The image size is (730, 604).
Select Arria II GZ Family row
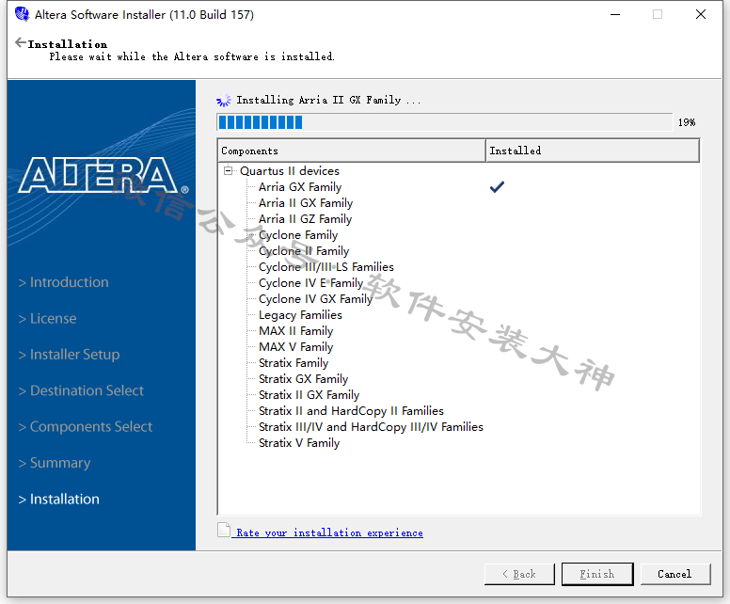[306, 219]
